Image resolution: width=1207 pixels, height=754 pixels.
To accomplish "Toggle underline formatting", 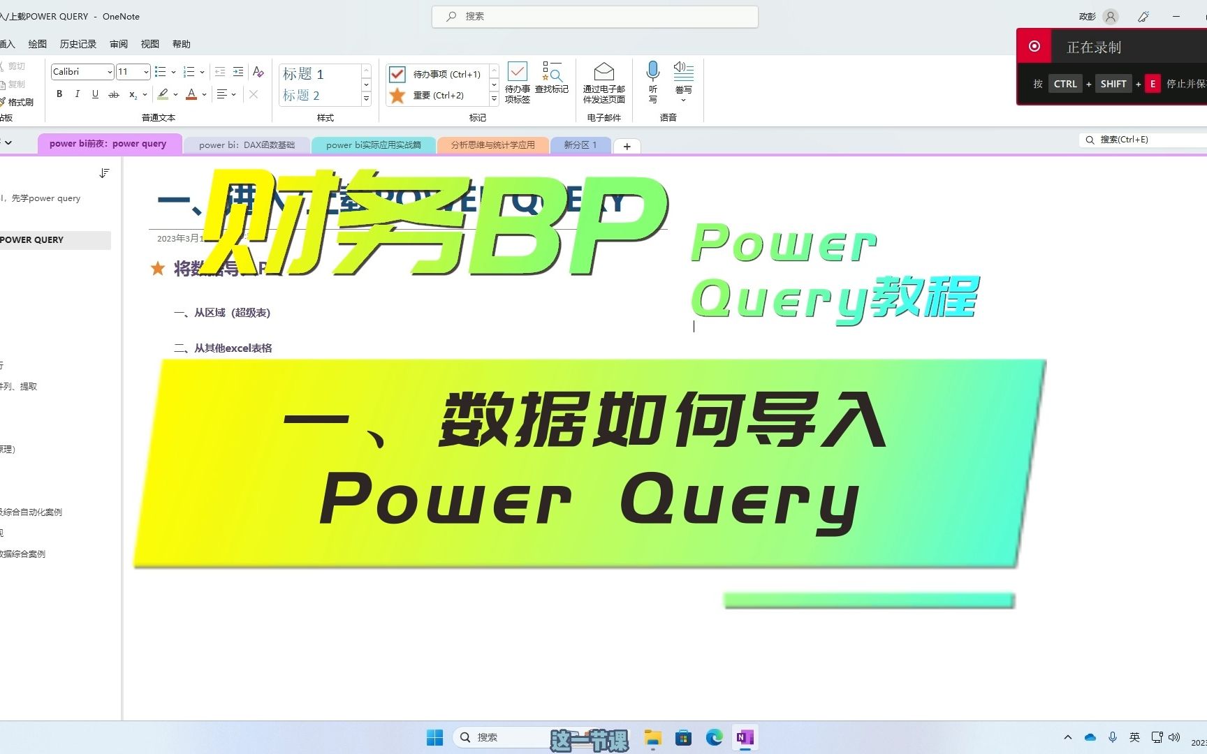I will click(x=95, y=94).
